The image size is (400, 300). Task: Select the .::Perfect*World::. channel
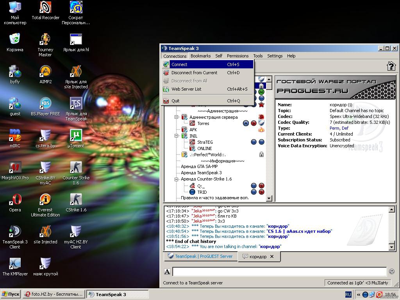click(207, 155)
